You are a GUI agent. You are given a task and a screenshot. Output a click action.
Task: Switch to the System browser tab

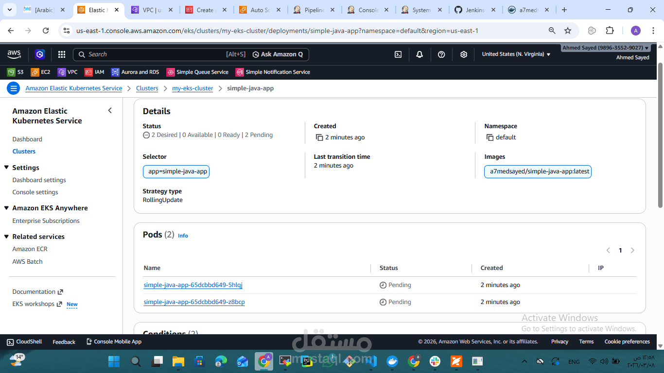(x=421, y=10)
